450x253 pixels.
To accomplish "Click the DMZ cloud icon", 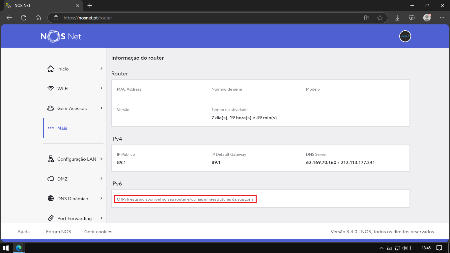I will 51,179.
